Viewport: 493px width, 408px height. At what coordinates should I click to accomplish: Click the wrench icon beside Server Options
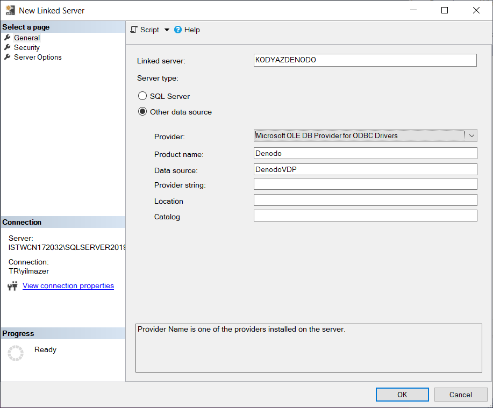coord(8,57)
